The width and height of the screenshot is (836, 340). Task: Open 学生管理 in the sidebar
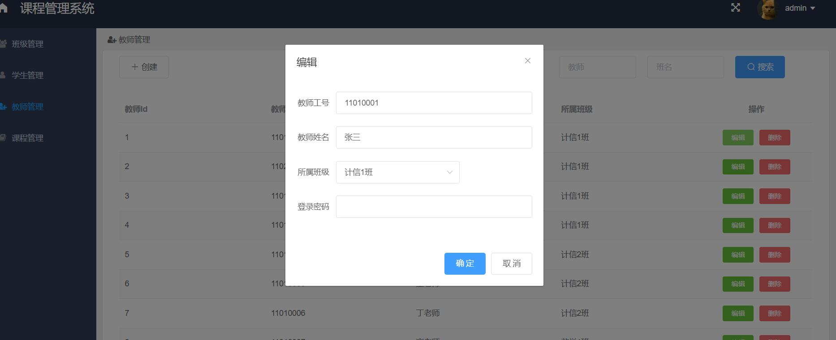tap(27, 75)
